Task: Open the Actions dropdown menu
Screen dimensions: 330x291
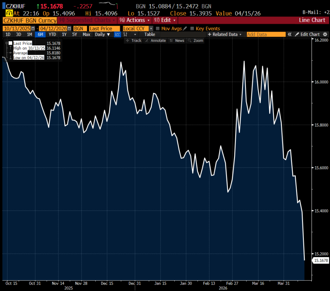Action: pyautogui.click(x=135, y=20)
